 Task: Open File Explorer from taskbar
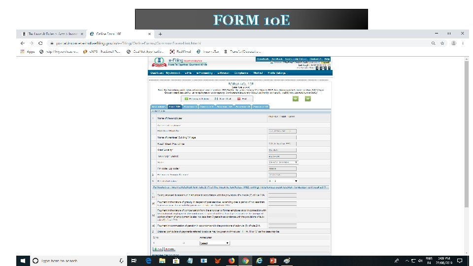click(x=162, y=261)
